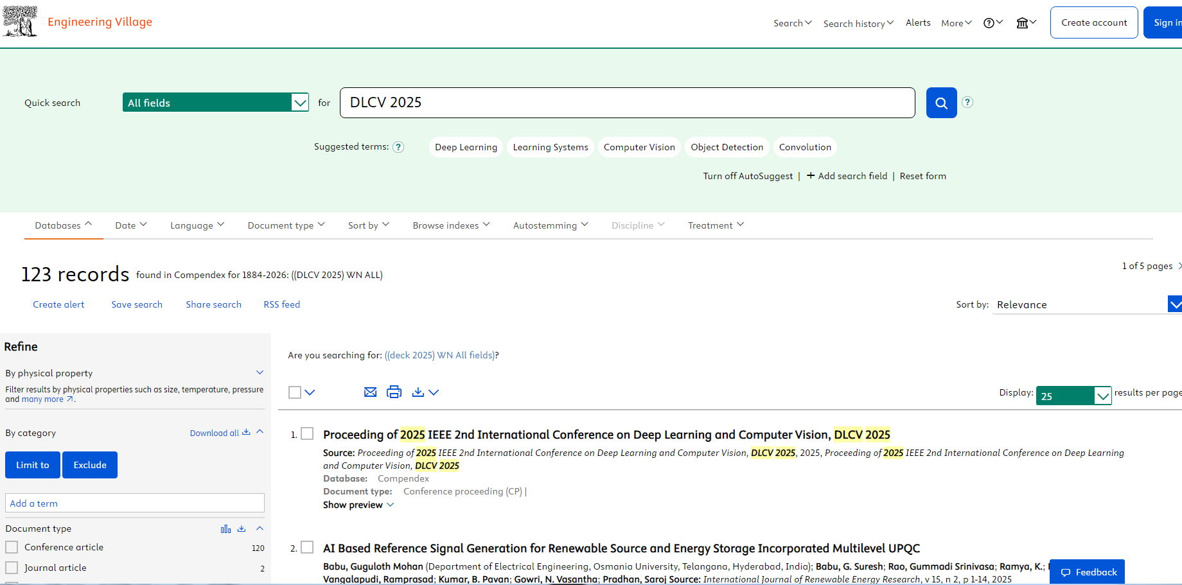Expand the download options chevron
The height and width of the screenshot is (585, 1182).
coord(434,392)
